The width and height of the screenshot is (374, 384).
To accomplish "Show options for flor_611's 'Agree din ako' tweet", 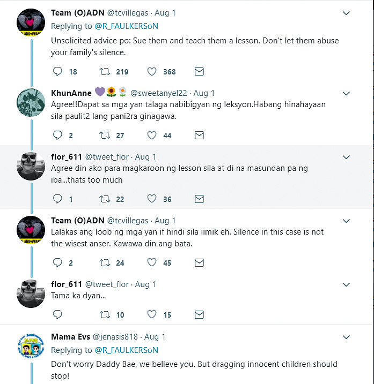I will (x=346, y=157).
